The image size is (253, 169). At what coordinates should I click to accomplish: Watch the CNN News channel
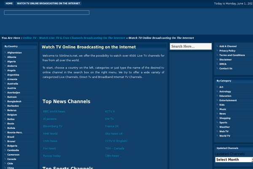coord(50,141)
